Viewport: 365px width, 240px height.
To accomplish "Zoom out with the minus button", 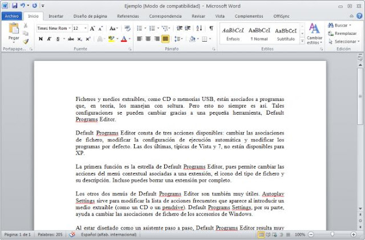I will (x=311, y=234).
